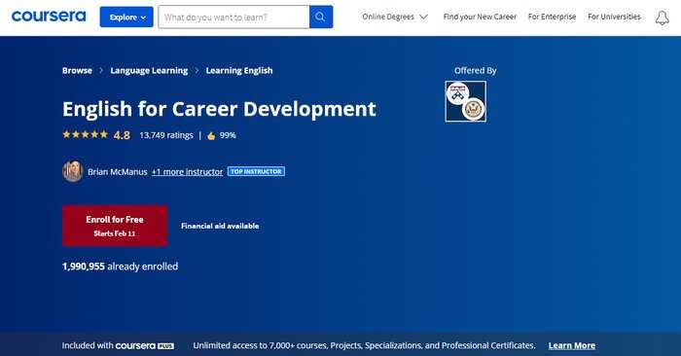The width and height of the screenshot is (681, 356).
Task: Click the five-star rating icons
Action: point(86,134)
